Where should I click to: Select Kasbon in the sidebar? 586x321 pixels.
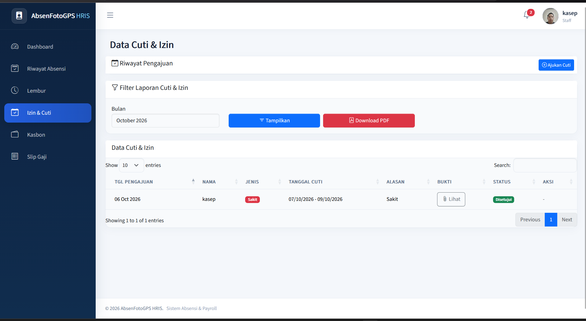48,135
